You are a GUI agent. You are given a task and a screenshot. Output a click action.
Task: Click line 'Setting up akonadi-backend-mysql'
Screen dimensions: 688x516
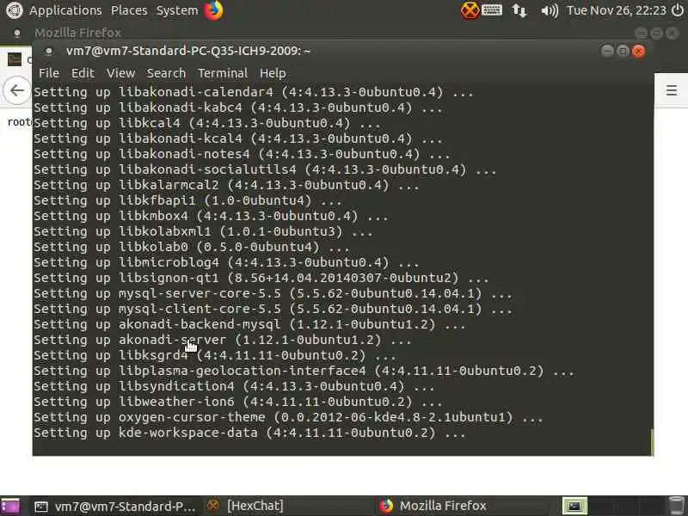249,325
